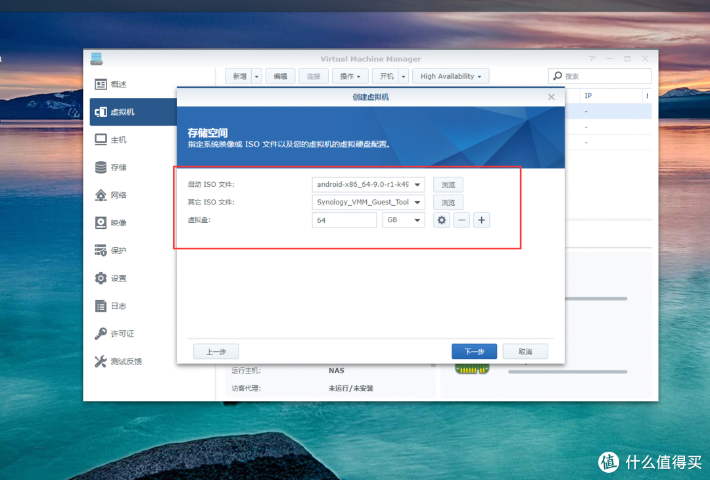Click the 编辑 toolbar button
Viewport: 710px width, 480px height.
[280, 76]
